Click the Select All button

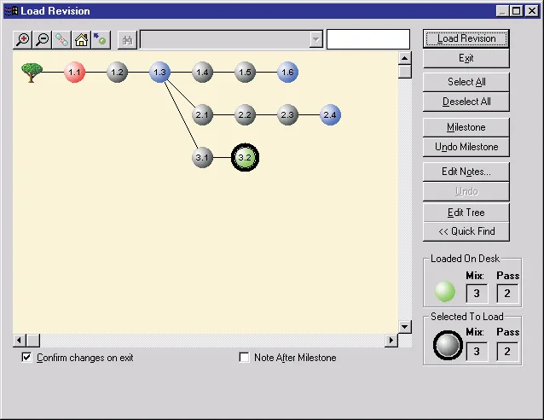[x=466, y=82]
